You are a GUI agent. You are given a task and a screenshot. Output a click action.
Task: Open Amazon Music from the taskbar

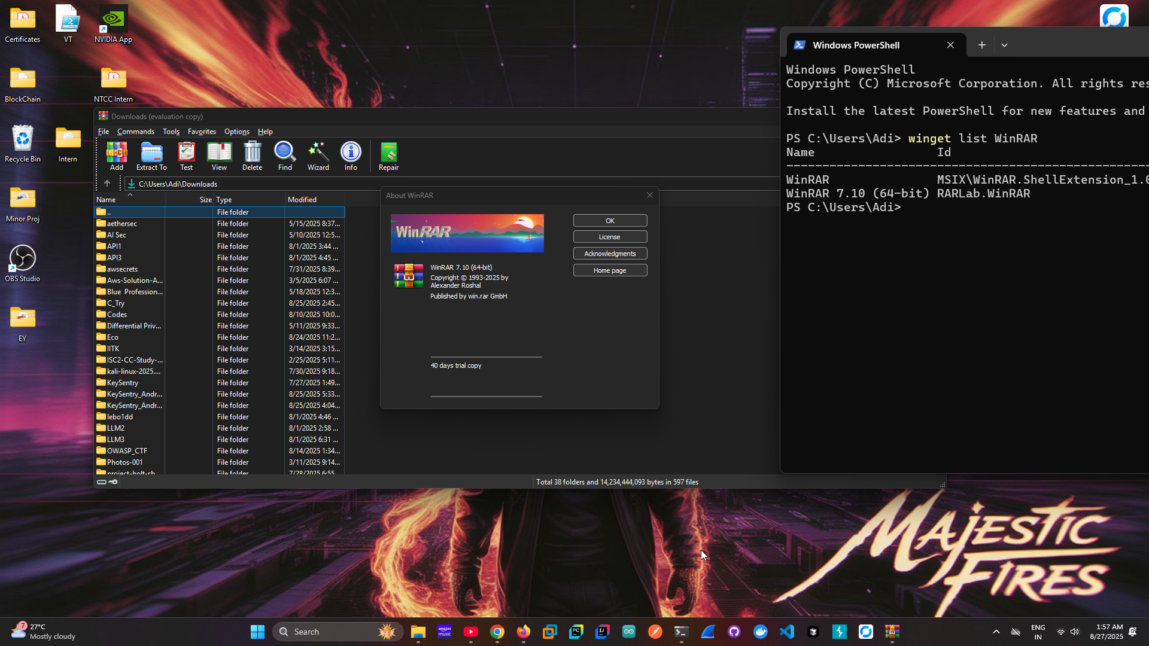pyautogui.click(x=445, y=632)
